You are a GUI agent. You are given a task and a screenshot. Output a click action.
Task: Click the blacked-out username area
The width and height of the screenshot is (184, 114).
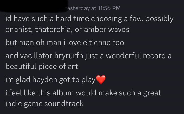pyautogui.click(x=33, y=6)
